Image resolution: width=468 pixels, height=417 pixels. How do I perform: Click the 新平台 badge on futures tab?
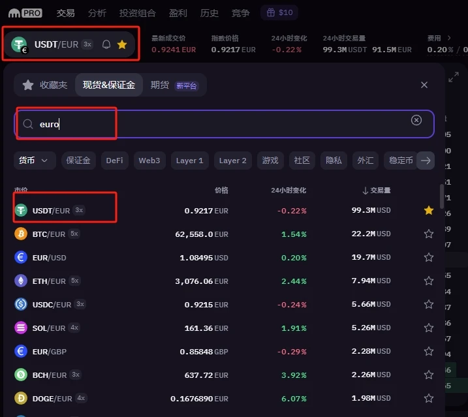[x=187, y=86]
